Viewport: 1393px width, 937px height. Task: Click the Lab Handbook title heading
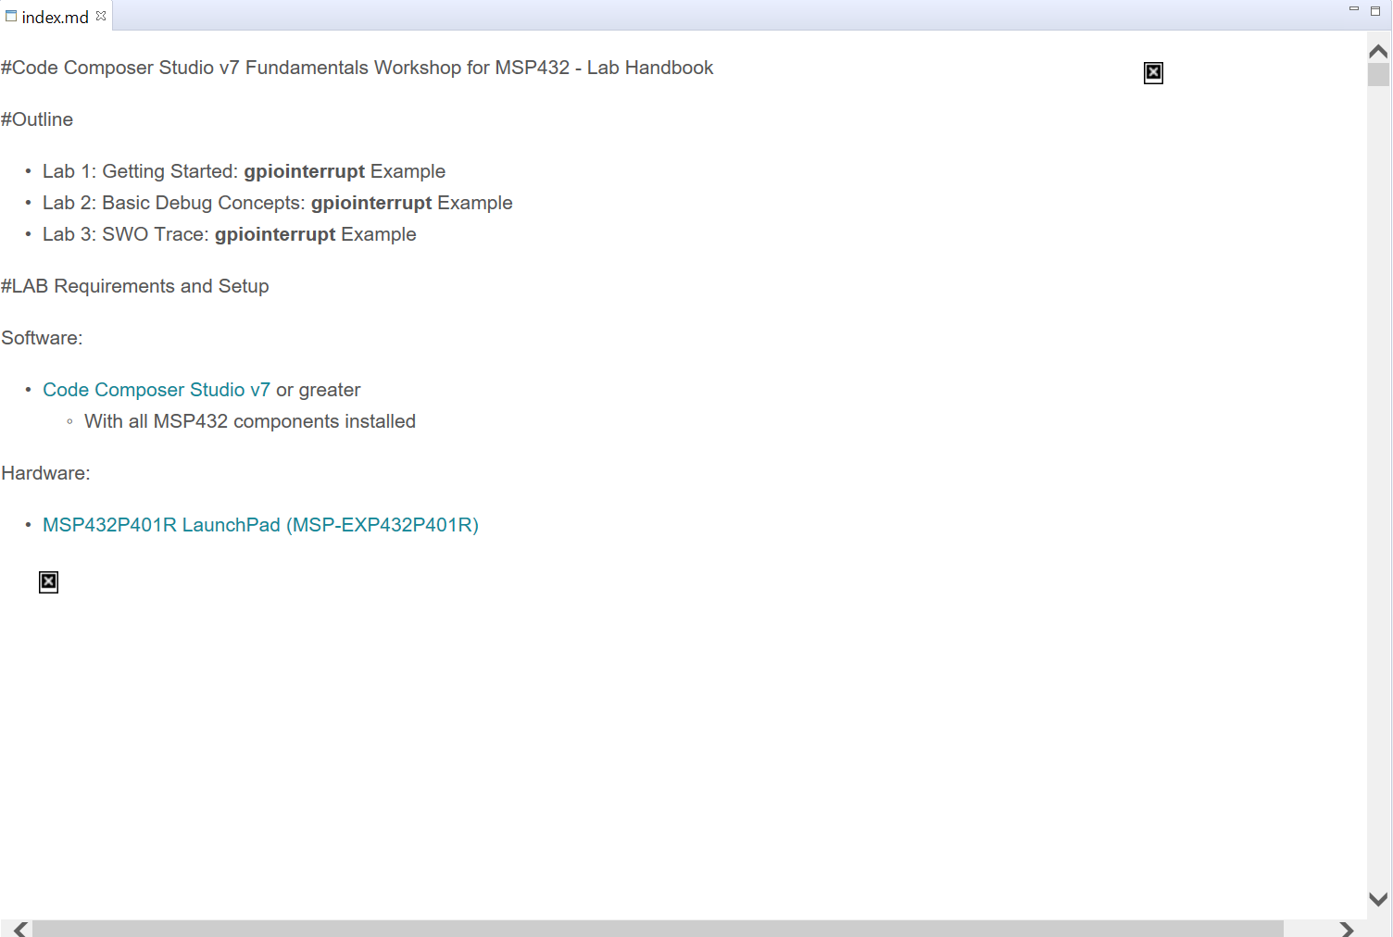coord(358,68)
